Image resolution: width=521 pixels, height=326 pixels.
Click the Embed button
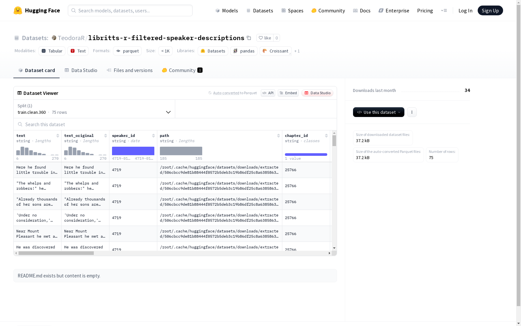coord(288,93)
